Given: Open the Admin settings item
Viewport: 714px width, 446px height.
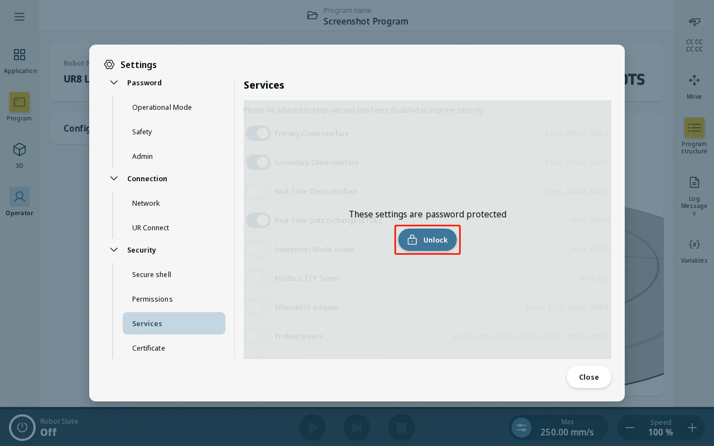Looking at the screenshot, I should click(x=174, y=156).
